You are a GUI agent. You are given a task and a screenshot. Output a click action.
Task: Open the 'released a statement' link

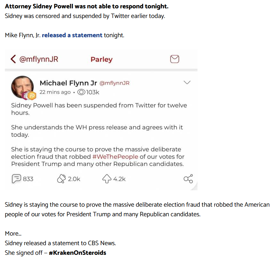pyautogui.click(x=72, y=35)
